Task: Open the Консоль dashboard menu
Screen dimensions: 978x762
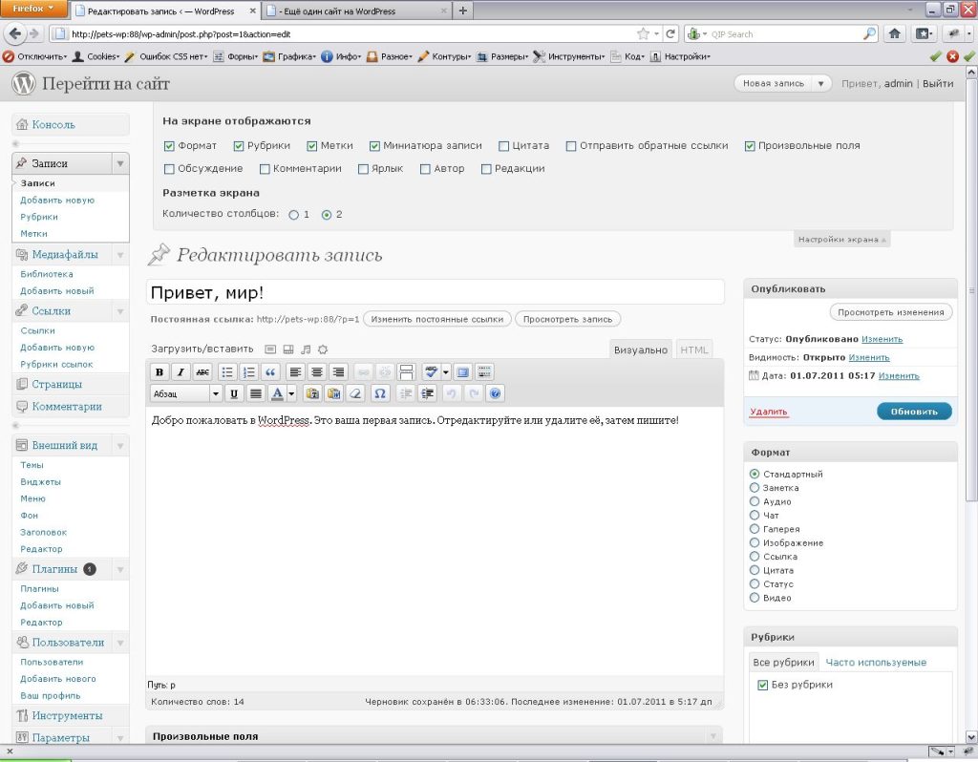Action: (71, 125)
